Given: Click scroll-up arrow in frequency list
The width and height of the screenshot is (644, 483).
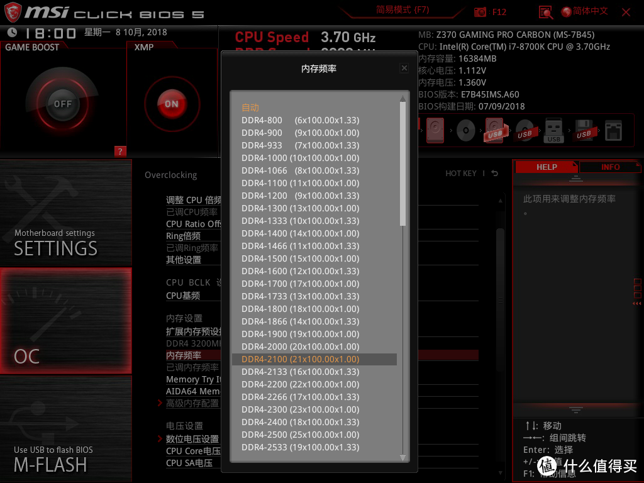Looking at the screenshot, I should coord(402,99).
